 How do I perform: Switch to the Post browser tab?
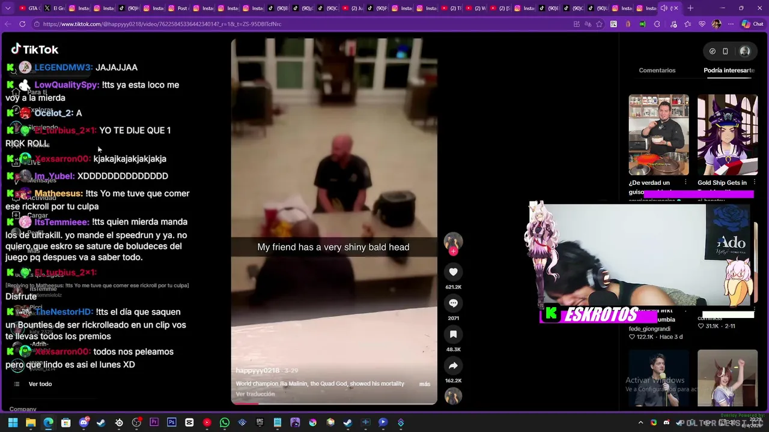[x=179, y=8]
